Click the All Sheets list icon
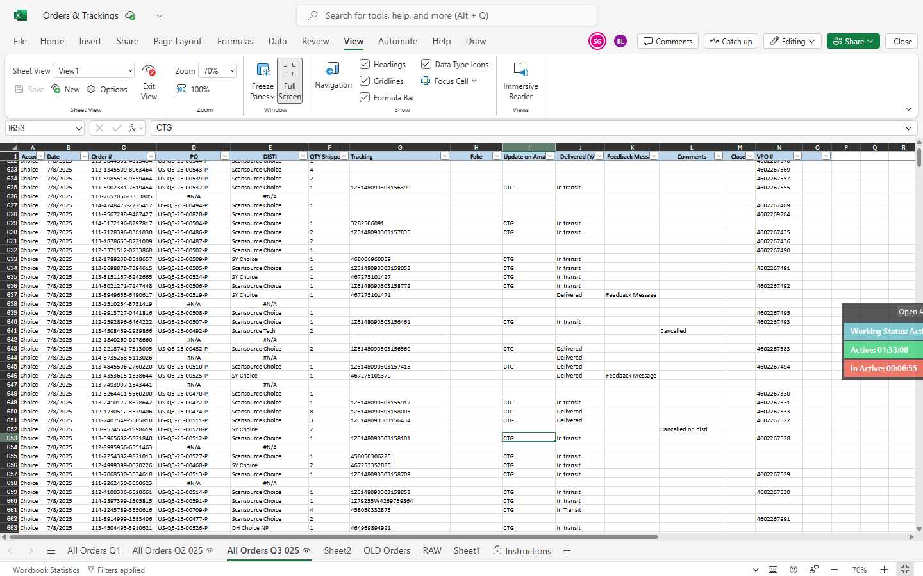Image resolution: width=923 pixels, height=576 pixels. [51, 551]
